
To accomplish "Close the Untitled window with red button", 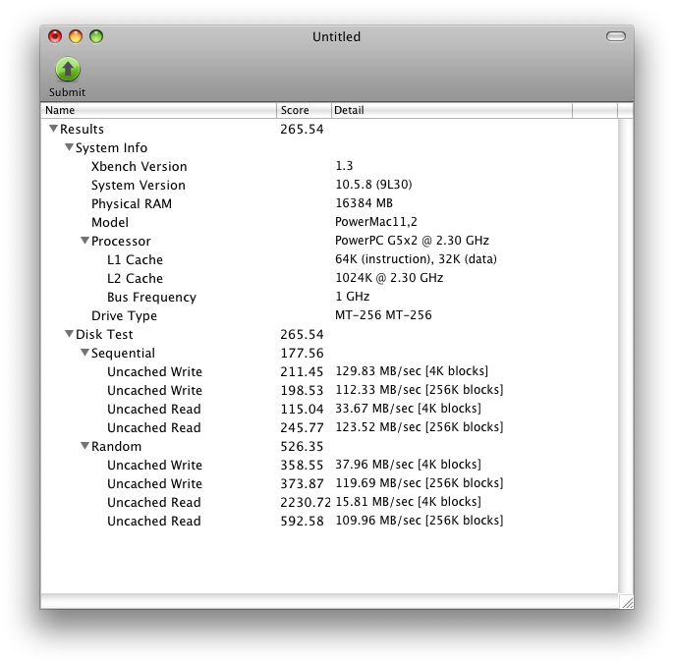I will coord(55,36).
